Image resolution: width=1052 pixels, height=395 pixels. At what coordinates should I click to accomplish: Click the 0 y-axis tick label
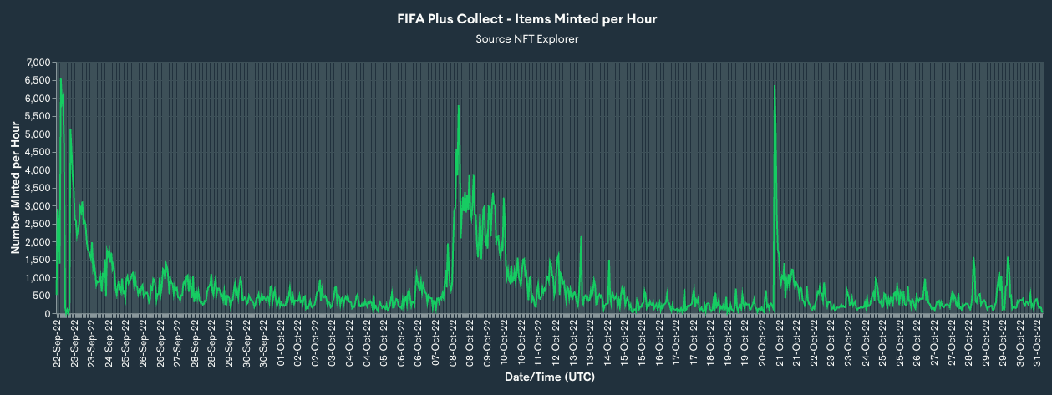pos(48,314)
